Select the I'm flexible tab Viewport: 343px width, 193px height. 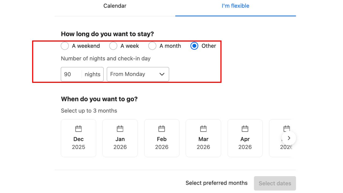click(x=235, y=6)
